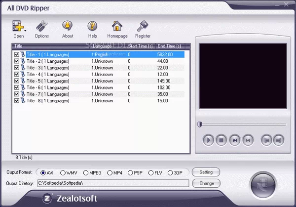Select the Title - 4 ( 1 Languages) row

pyautogui.click(x=98, y=74)
